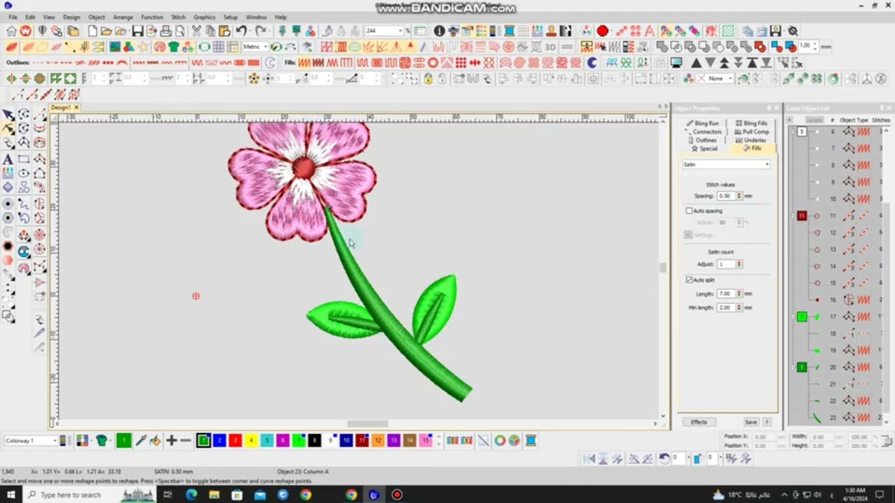Screen dimensions: 895x503
Task: Click the Undo arrow icon
Action: [241, 31]
